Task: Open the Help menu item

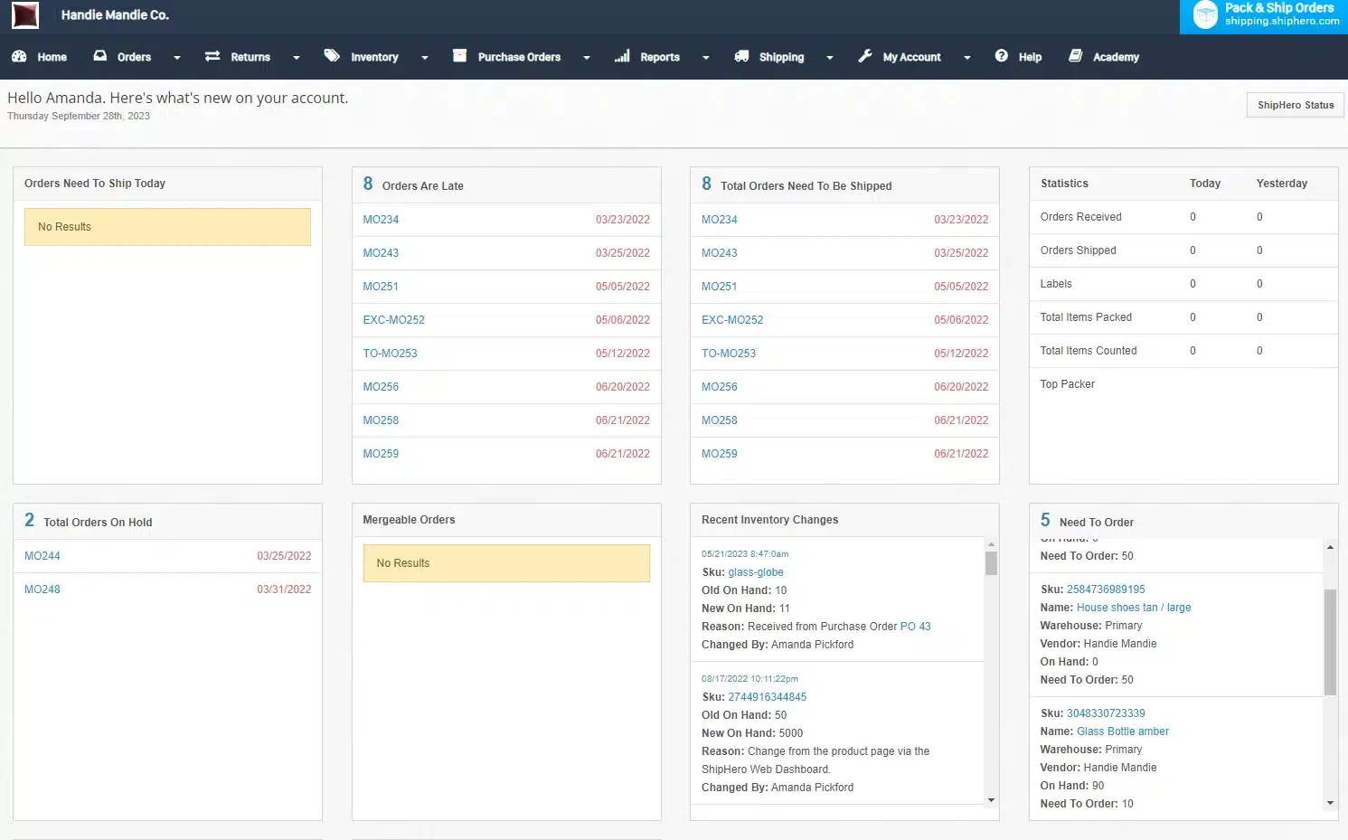Action: (x=1030, y=57)
